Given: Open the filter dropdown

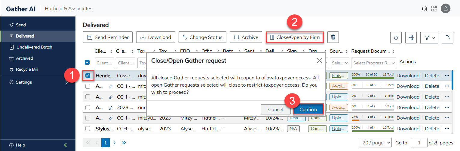Looking at the screenshot, I should pyautogui.click(x=429, y=38).
